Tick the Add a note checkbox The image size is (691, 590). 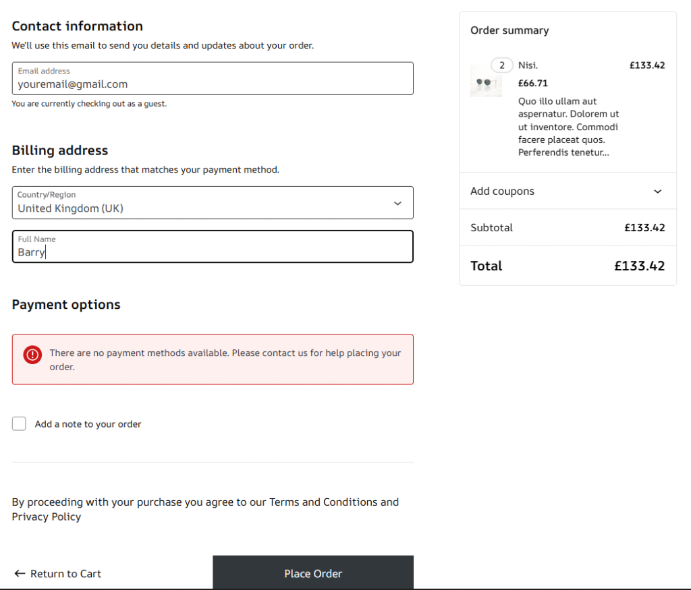(x=20, y=424)
